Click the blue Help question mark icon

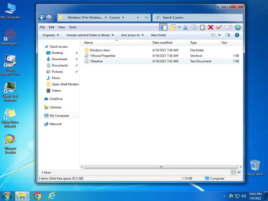(x=237, y=35)
